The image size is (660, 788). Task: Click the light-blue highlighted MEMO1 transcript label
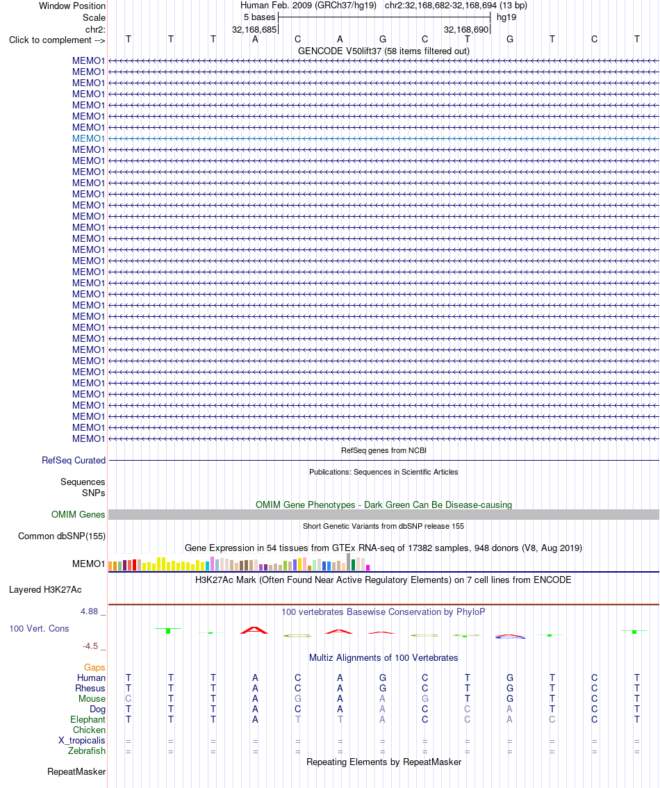88,139
